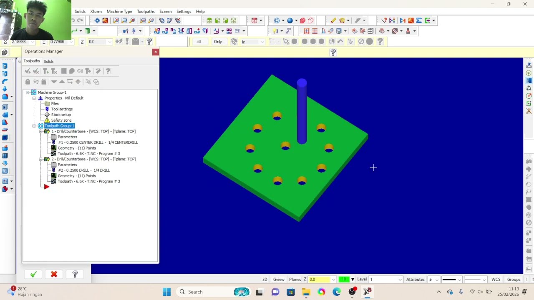Click the Zoom window magnifier icon

[116, 20]
